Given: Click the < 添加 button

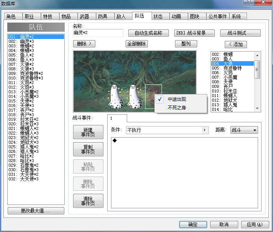Looking at the screenshot, I should [x=236, y=44].
